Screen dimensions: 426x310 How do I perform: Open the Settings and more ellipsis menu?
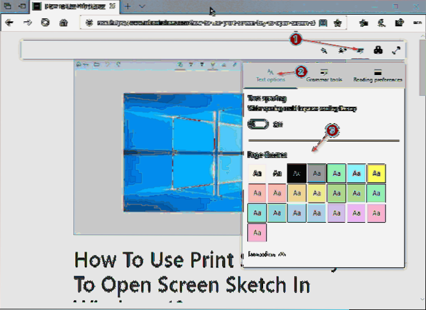tap(417, 23)
